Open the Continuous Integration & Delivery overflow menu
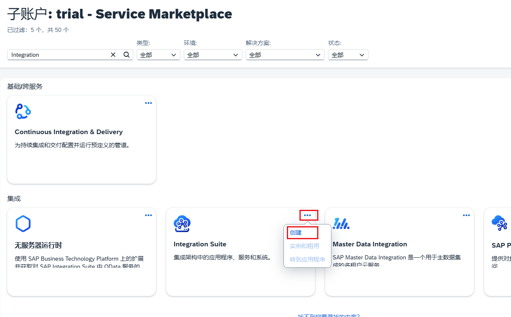Viewport: 511px width, 317px height. (148, 103)
